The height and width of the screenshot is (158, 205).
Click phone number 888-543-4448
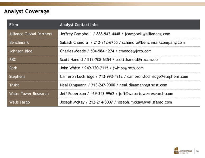point(108,34)
